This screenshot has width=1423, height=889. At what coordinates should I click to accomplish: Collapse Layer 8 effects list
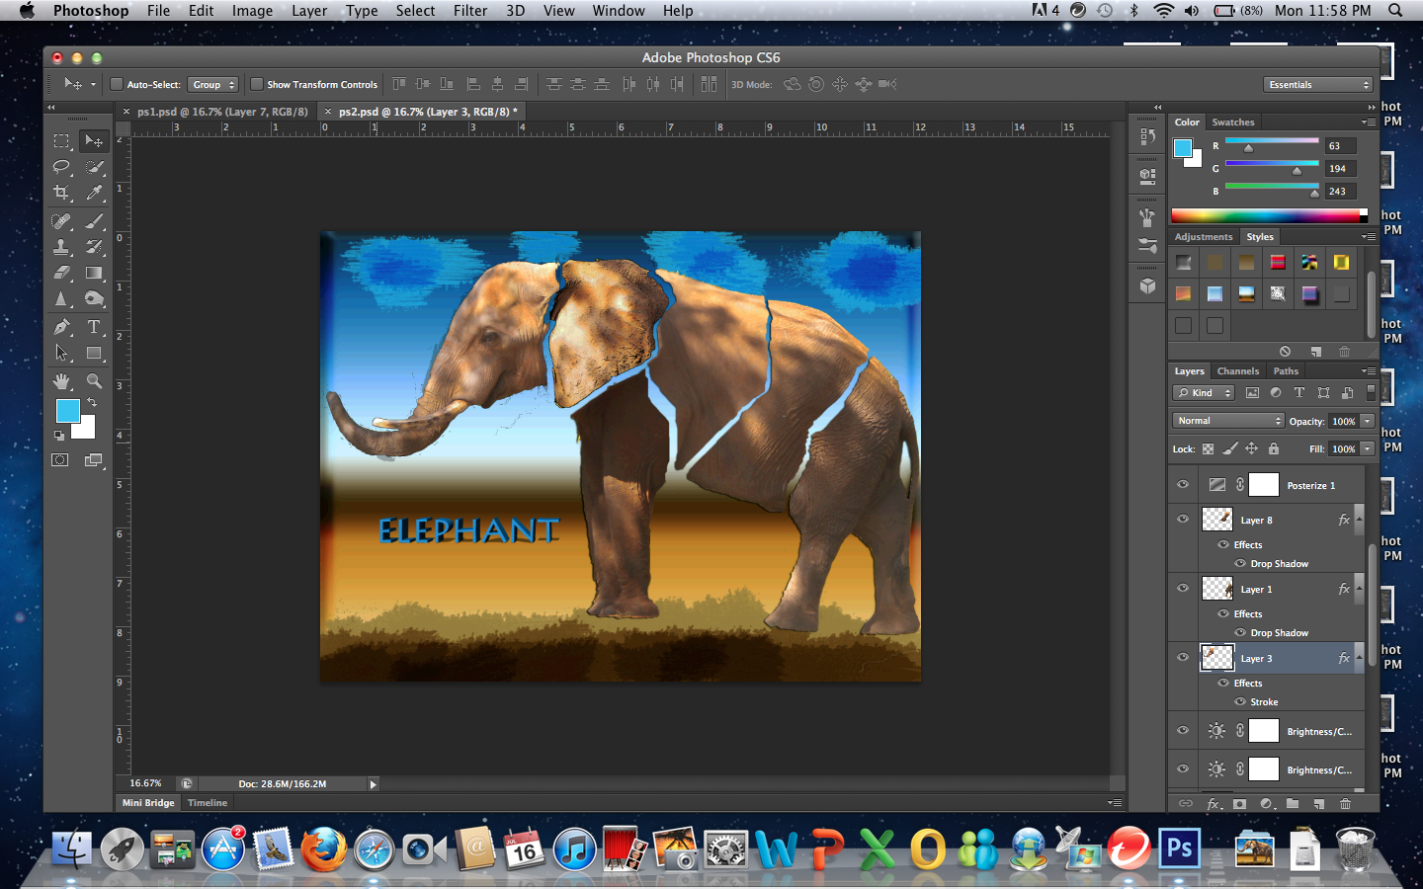1360,520
